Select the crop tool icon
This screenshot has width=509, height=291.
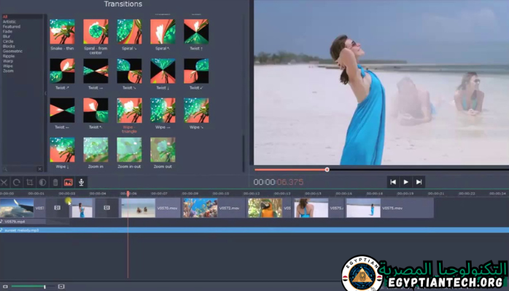click(x=30, y=182)
